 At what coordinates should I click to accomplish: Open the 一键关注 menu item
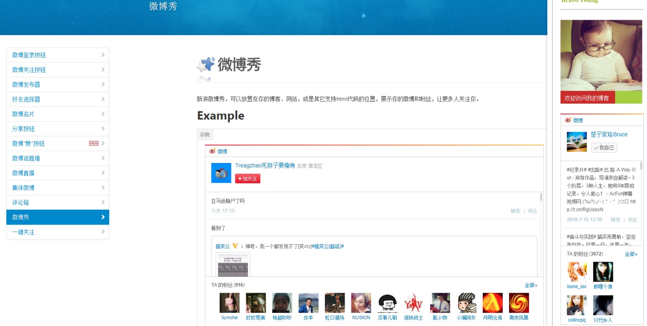coord(58,232)
